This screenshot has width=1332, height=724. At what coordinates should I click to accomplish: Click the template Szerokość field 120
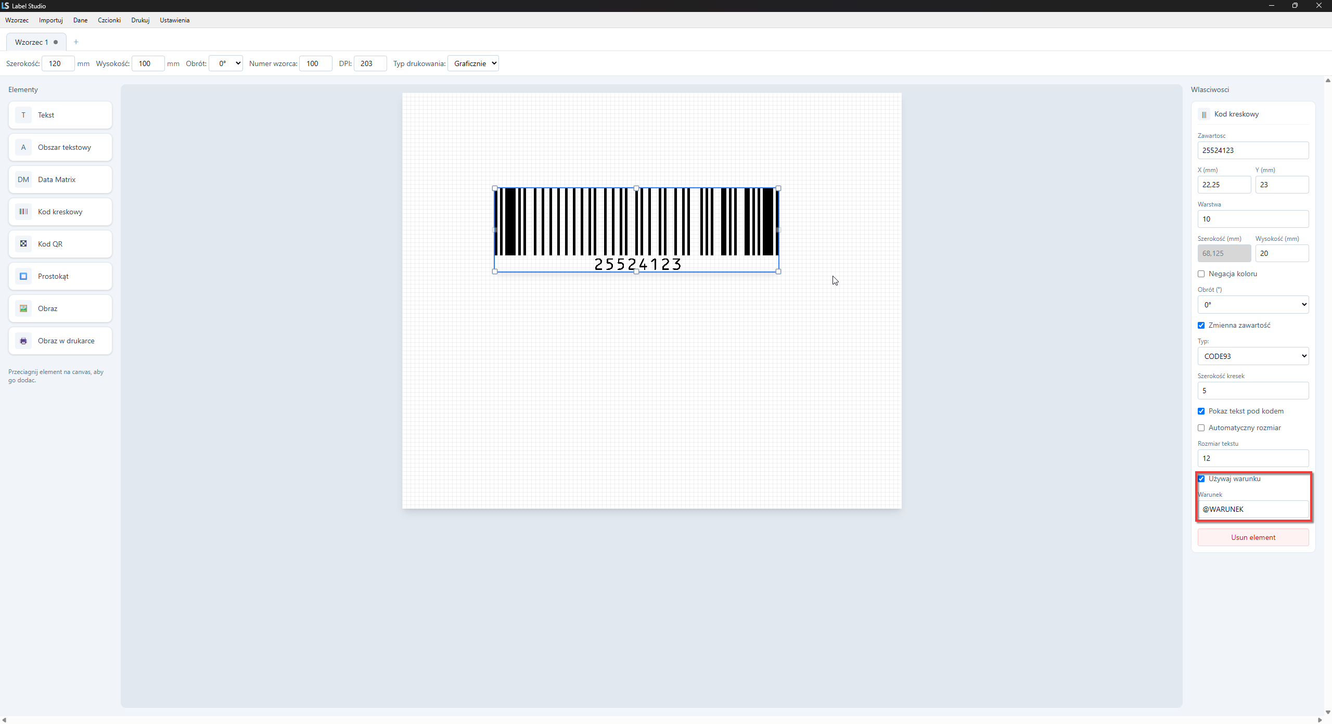click(58, 63)
